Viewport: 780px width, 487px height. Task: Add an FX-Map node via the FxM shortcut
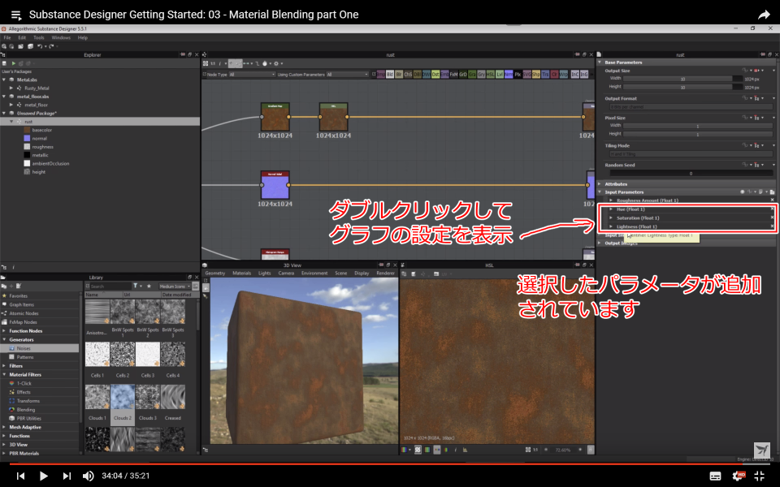click(453, 74)
